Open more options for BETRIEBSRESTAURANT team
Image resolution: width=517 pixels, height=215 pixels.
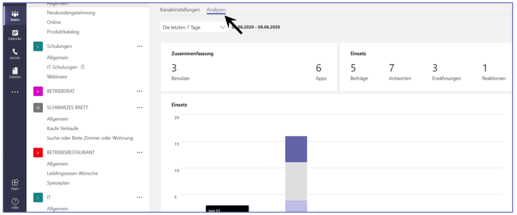tap(139, 153)
